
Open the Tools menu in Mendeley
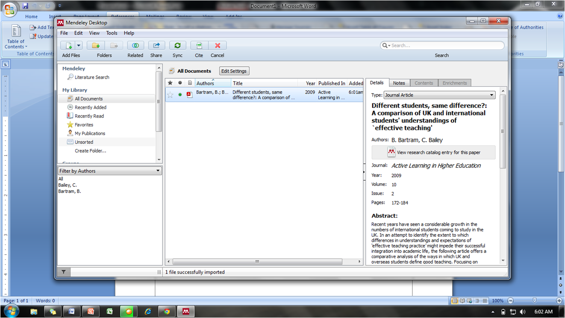click(112, 33)
